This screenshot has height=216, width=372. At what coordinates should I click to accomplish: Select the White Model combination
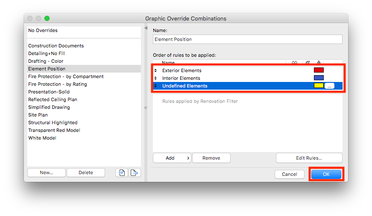pyautogui.click(x=42, y=138)
